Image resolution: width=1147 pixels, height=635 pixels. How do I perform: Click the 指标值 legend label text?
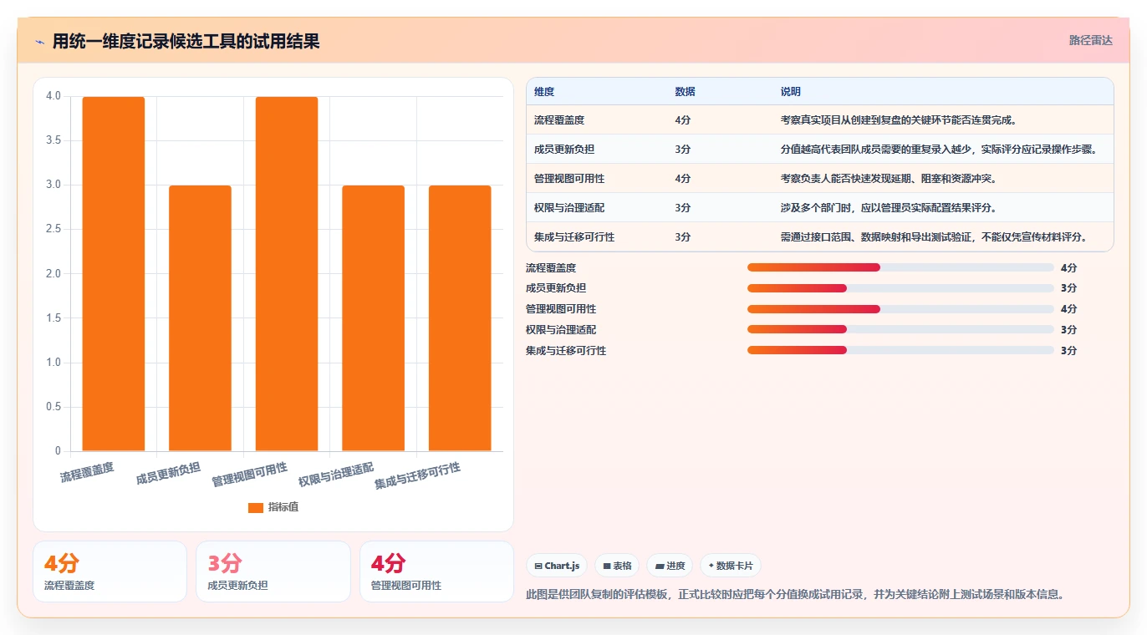click(283, 507)
